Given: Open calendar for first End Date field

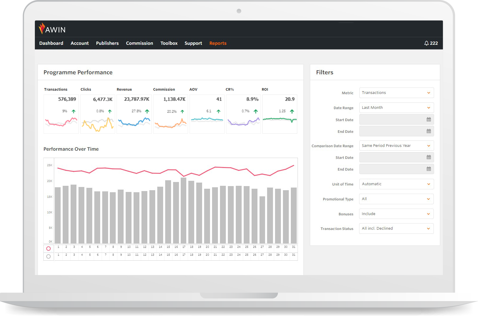Looking at the screenshot, I should (x=429, y=131).
